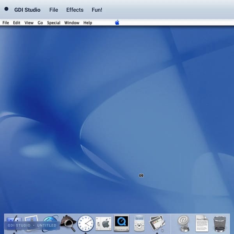The image size is (234, 234).
Task: Open the Read Me document in the dock
Action: pos(202,223)
